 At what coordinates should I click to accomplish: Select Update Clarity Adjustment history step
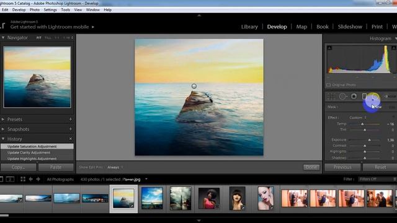point(37,152)
